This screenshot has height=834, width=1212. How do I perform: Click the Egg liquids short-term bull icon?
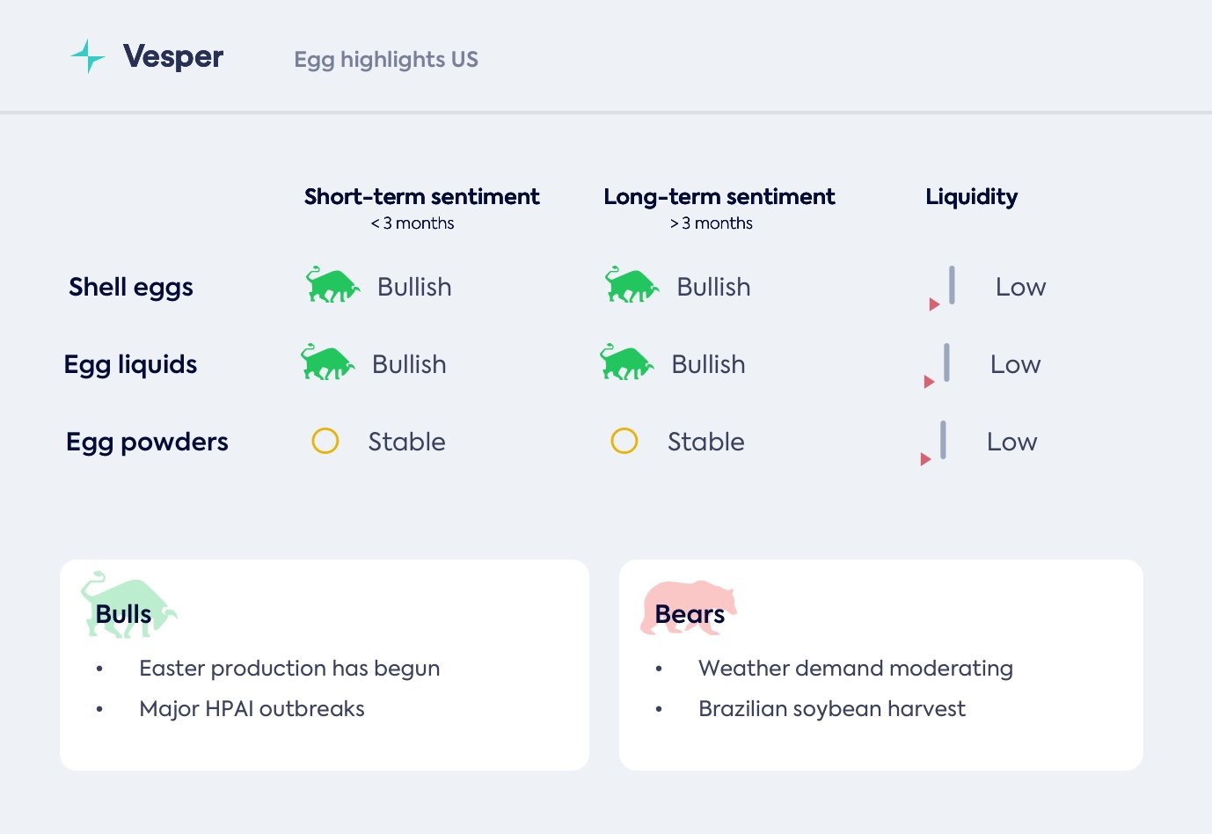326,362
